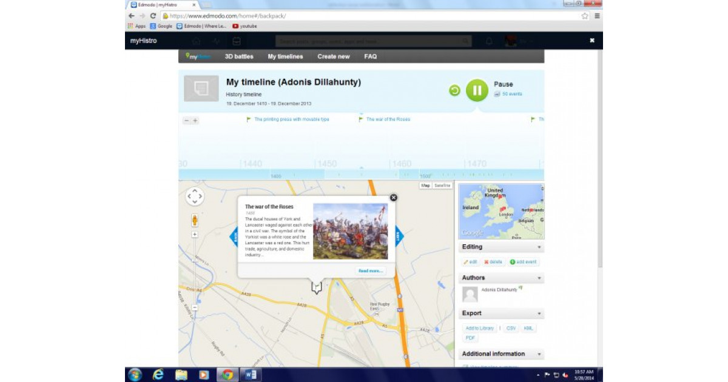Pan the map north with compass arrow
The width and height of the screenshot is (728, 382).
(x=195, y=191)
